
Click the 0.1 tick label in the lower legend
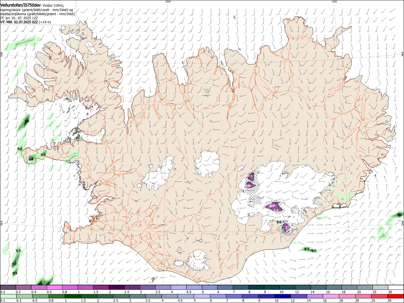click(x=3, y=300)
